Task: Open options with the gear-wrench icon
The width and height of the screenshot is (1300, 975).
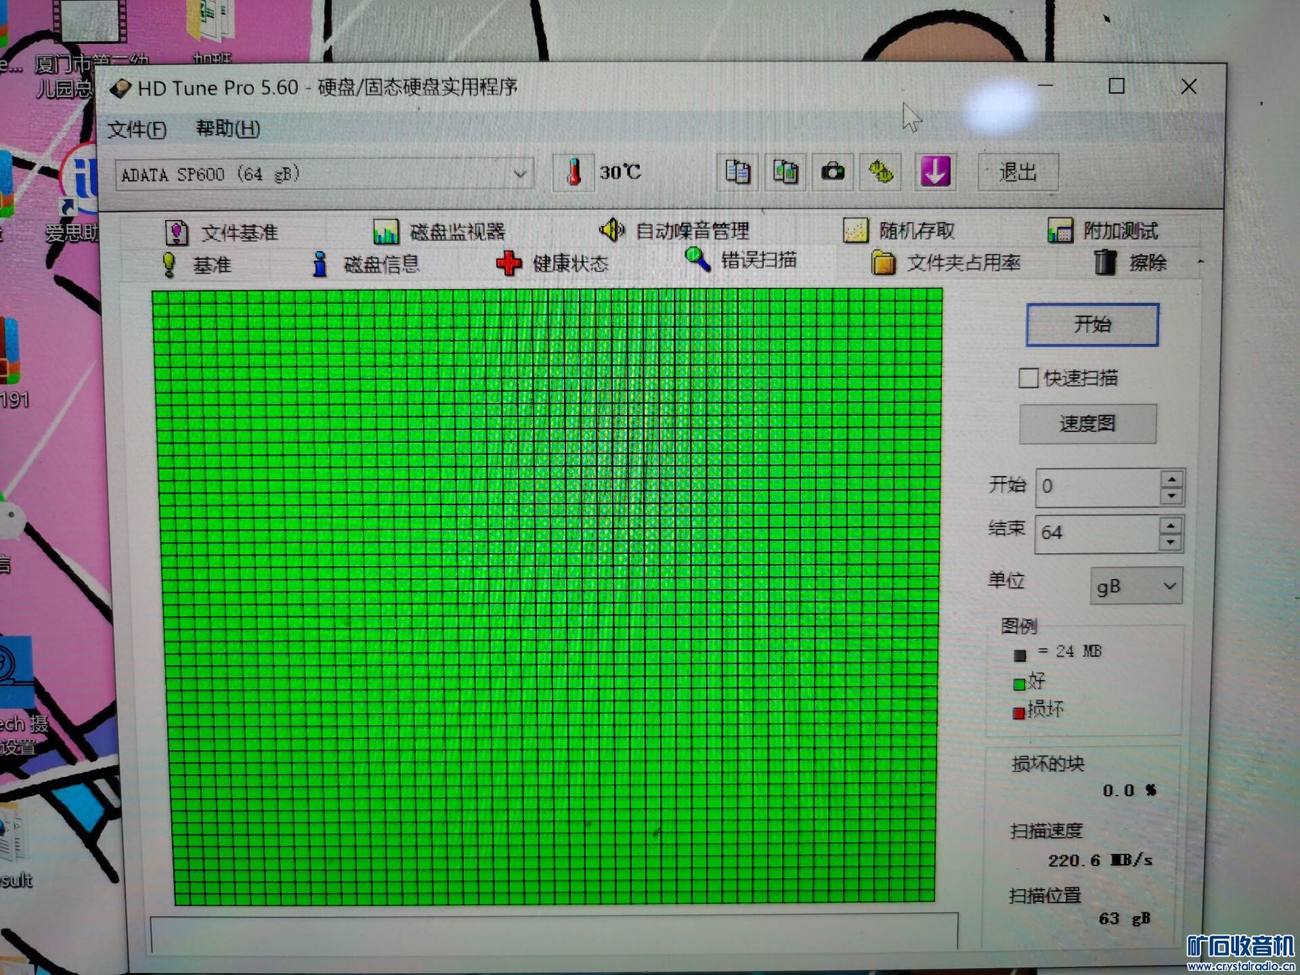Action: tap(880, 172)
